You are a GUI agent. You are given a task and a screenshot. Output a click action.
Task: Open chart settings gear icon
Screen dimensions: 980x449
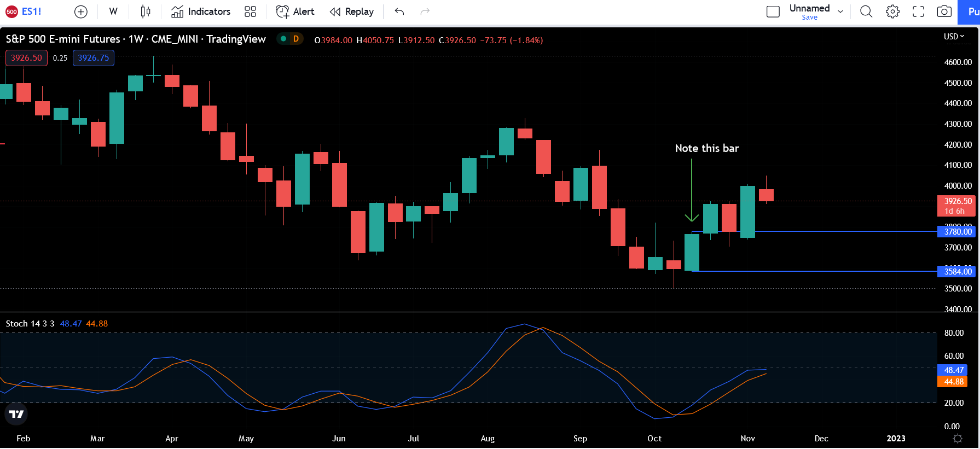coord(892,11)
